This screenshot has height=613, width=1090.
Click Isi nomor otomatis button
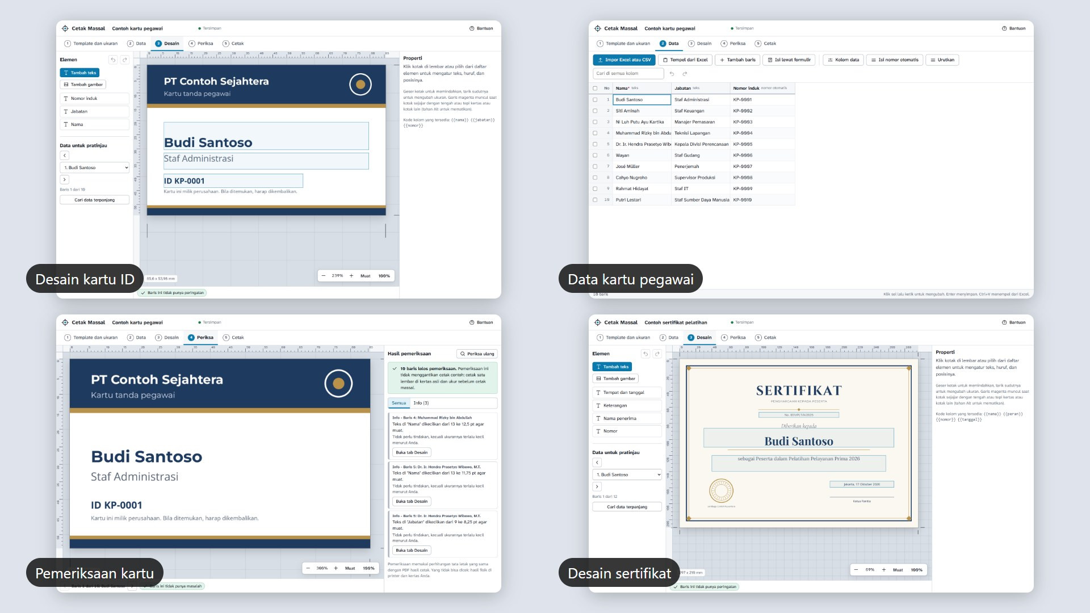(895, 60)
